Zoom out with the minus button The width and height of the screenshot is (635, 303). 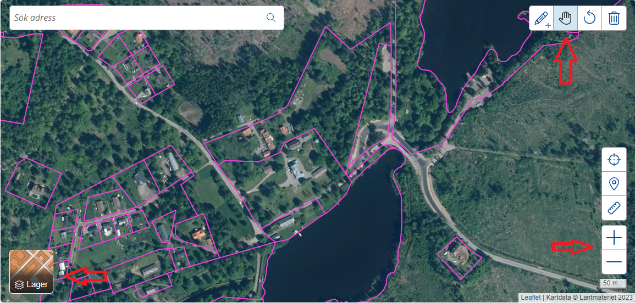click(614, 262)
